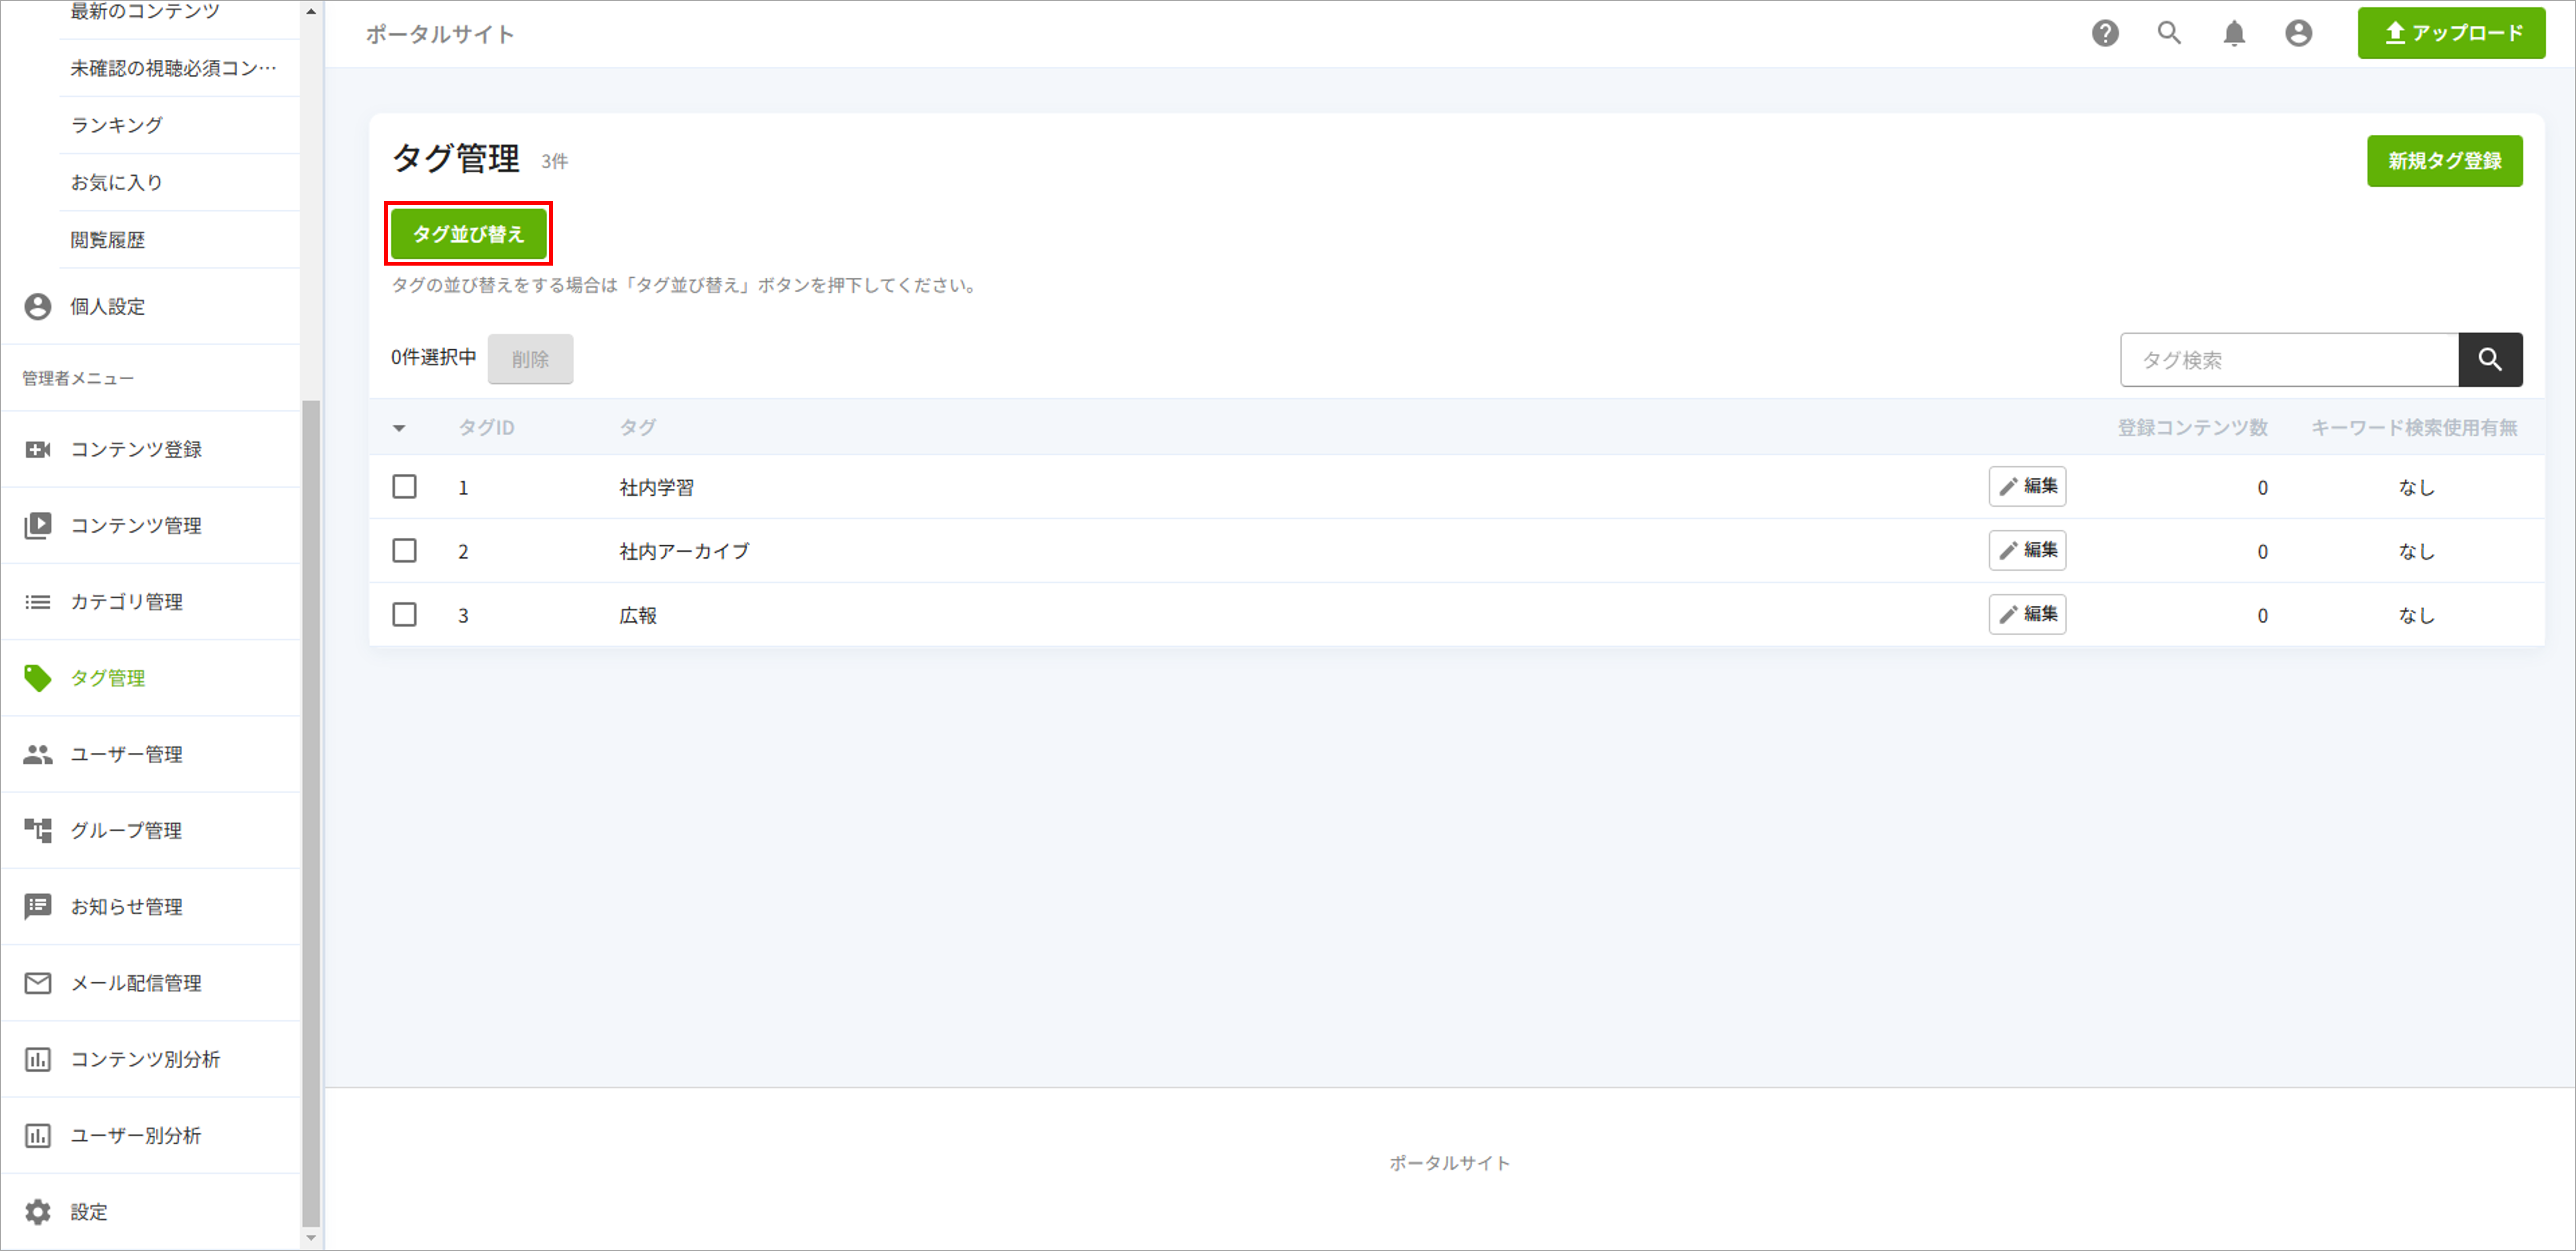Click the コンテンツ管理 library icon
The width and height of the screenshot is (2576, 1251).
click(38, 526)
